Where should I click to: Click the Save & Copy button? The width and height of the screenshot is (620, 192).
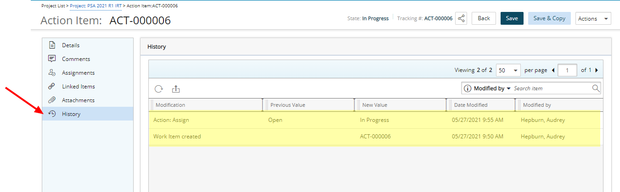point(549,18)
